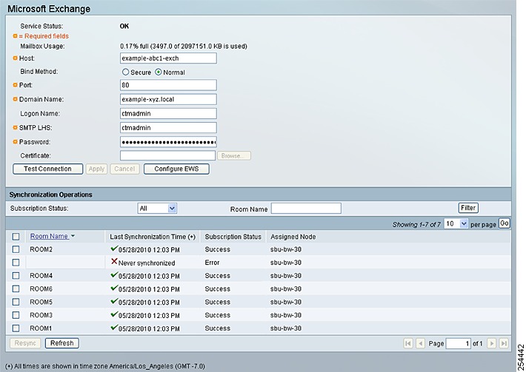Open Configure EWS
Image resolution: width=526 pixels, height=372 pixels.
(x=176, y=169)
